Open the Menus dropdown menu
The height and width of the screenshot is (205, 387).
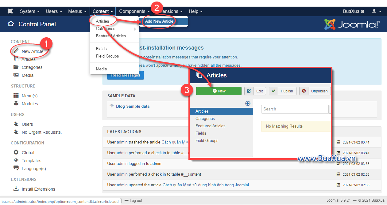77,11
